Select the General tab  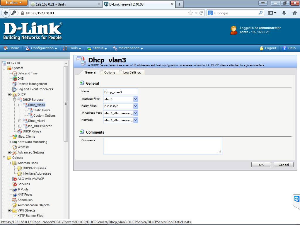[91, 73]
